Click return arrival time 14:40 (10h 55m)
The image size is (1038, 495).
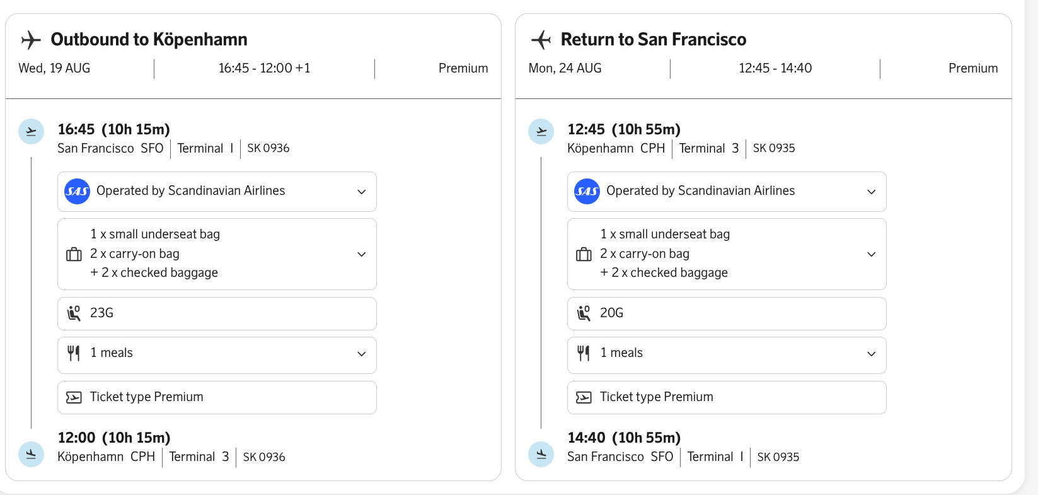tap(624, 438)
